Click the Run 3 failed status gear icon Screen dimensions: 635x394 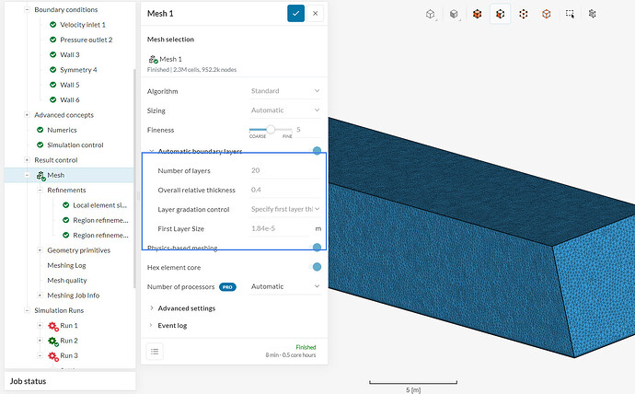point(53,356)
